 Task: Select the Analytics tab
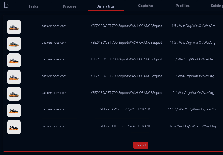tap(106, 6)
